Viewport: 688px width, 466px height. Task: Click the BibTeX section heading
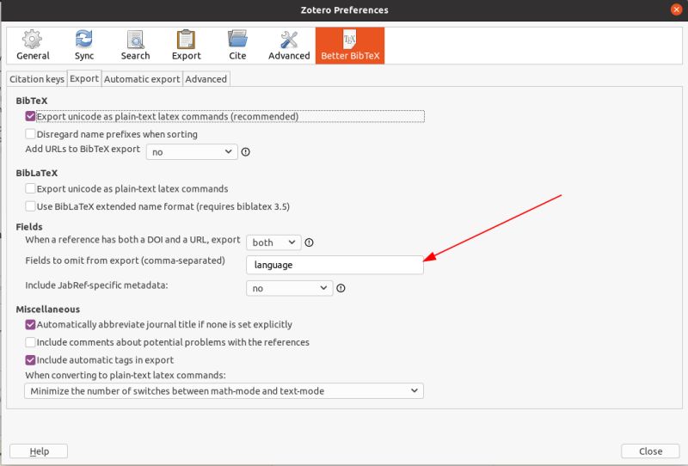[32, 101]
